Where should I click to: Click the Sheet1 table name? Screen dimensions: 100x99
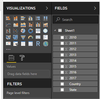[x=69, y=31]
